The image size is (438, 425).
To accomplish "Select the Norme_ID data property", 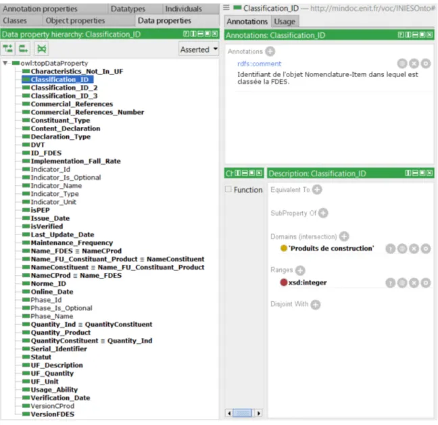I will [48, 284].
